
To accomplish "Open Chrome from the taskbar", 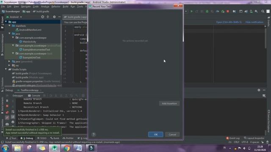I will click(x=67, y=148).
